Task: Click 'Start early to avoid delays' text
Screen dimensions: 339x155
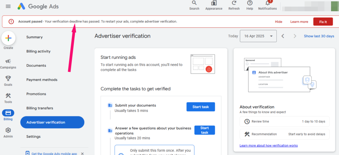Action: [307, 134]
